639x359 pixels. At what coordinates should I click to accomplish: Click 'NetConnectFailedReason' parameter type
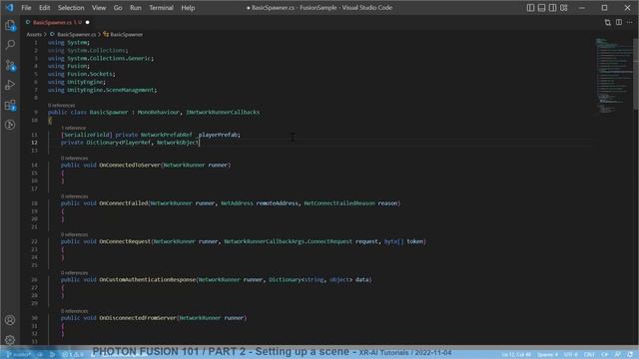click(x=339, y=203)
